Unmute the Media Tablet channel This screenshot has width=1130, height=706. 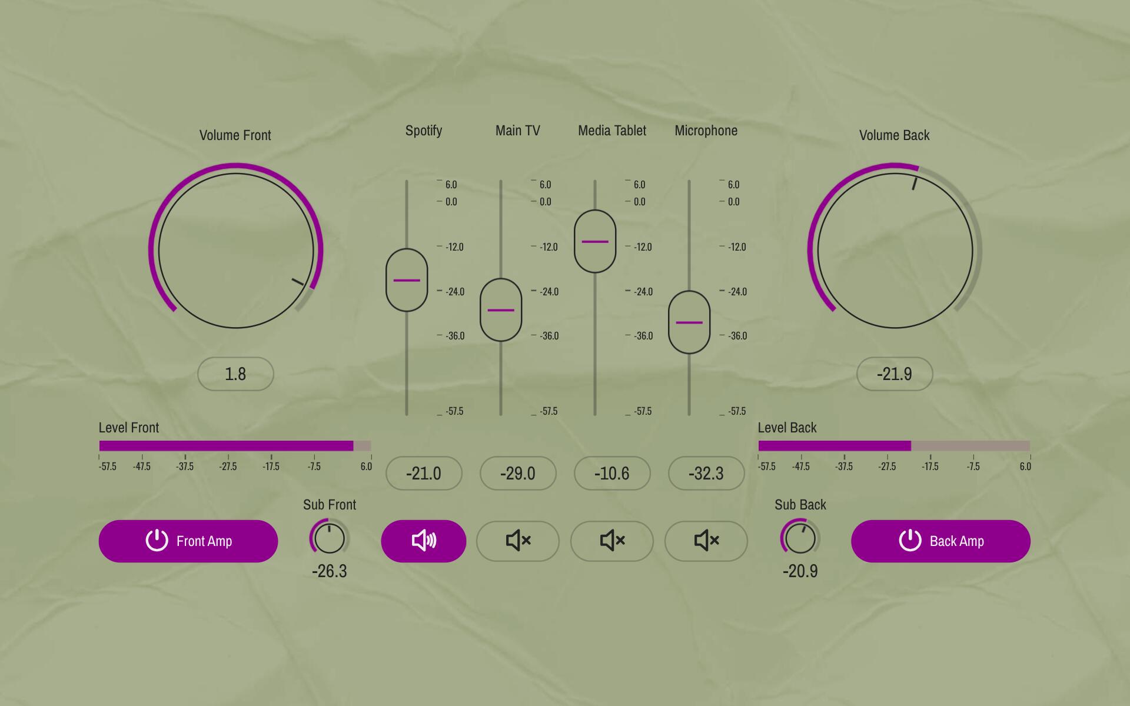[x=611, y=541]
